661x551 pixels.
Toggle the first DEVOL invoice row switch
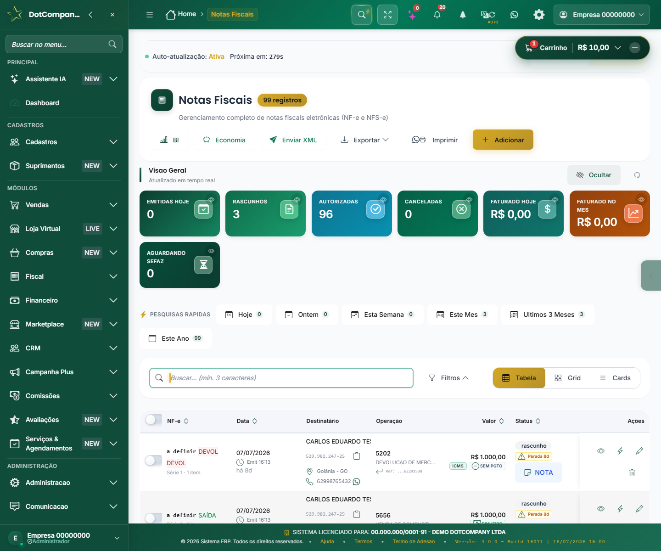(x=153, y=461)
